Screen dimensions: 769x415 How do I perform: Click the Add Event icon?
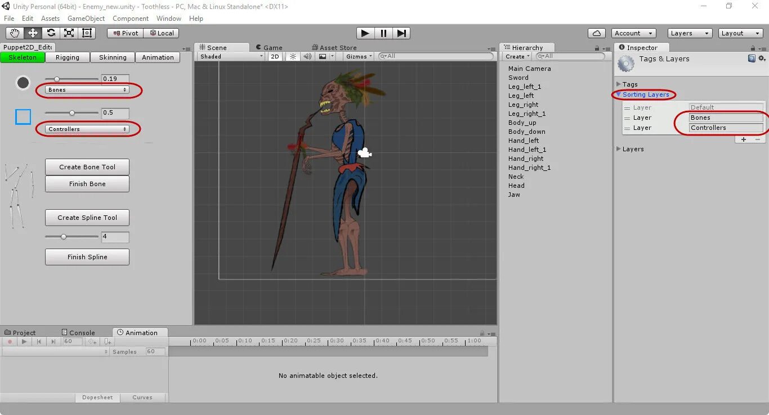point(108,341)
